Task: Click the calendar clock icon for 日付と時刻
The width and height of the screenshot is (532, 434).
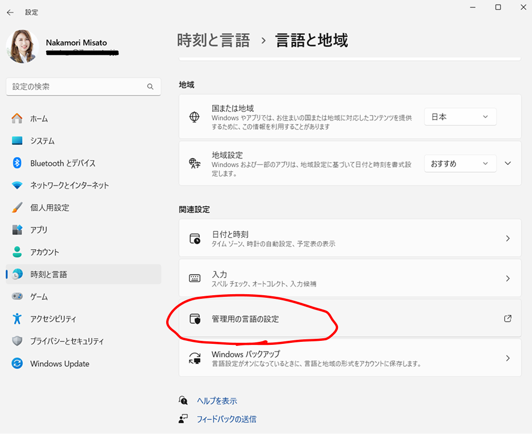Action: tap(195, 239)
